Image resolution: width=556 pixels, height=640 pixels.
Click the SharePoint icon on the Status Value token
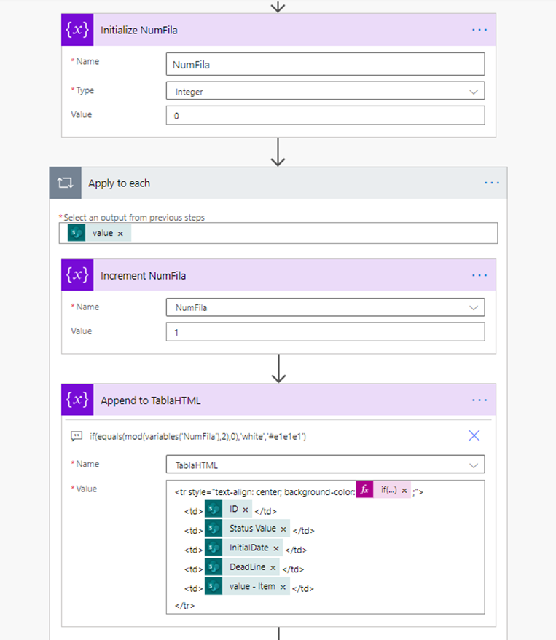(213, 529)
